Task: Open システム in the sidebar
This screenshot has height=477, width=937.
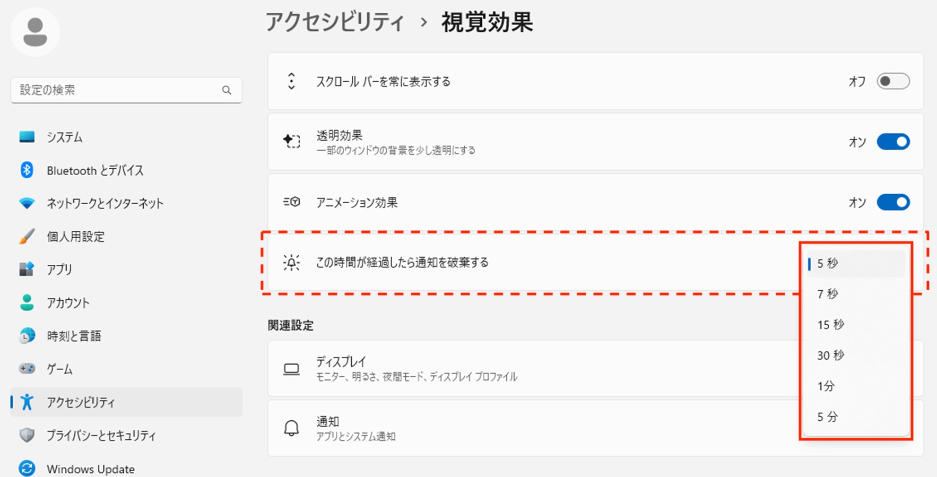Action: (65, 137)
